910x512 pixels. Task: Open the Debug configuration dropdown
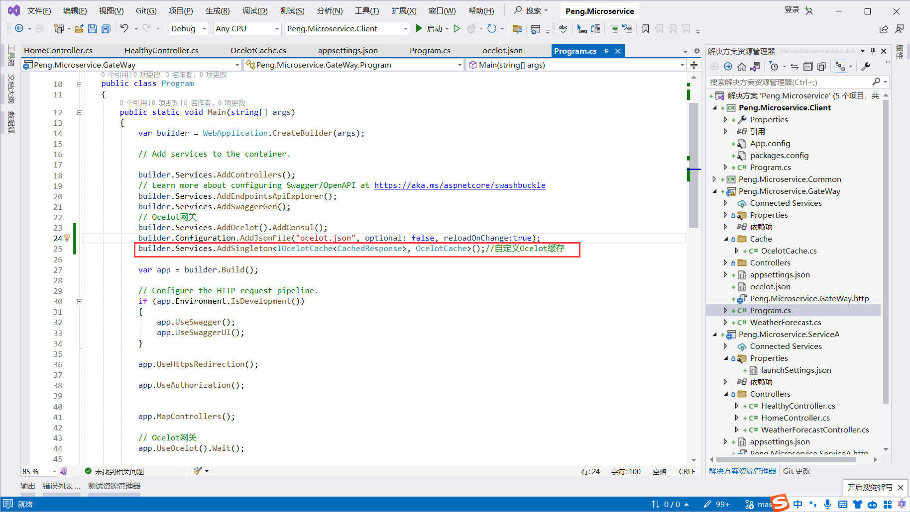click(x=189, y=28)
